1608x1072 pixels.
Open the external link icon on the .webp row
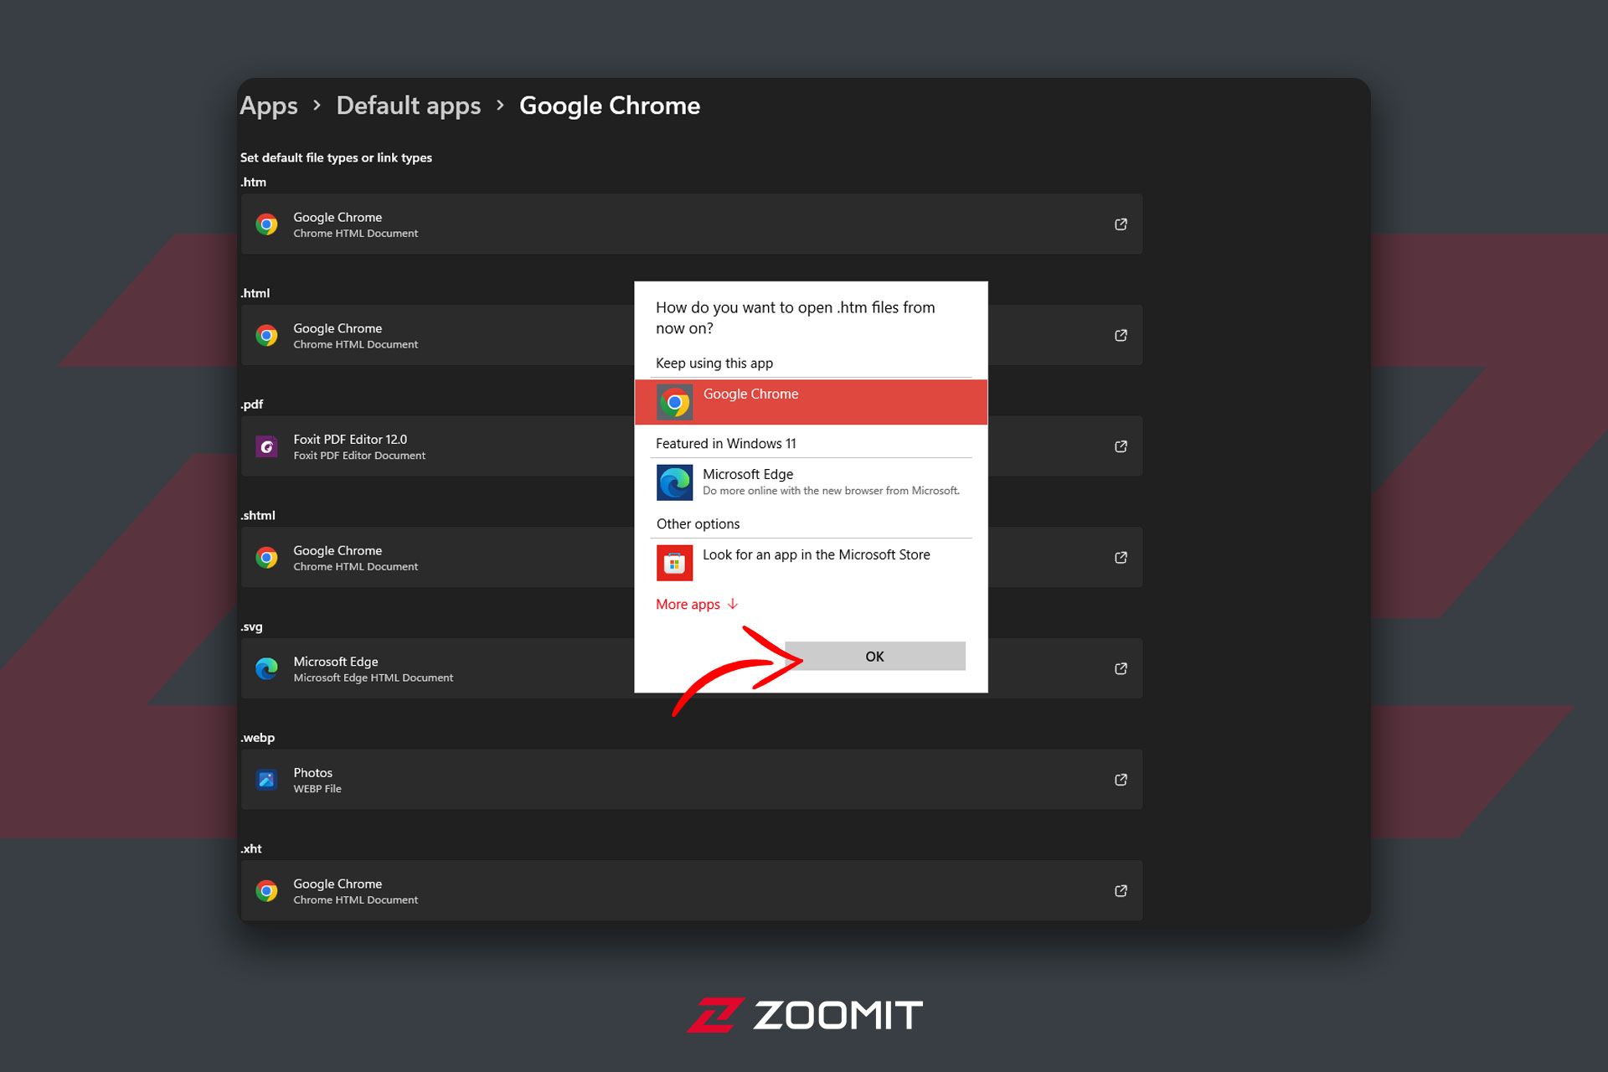(1121, 780)
